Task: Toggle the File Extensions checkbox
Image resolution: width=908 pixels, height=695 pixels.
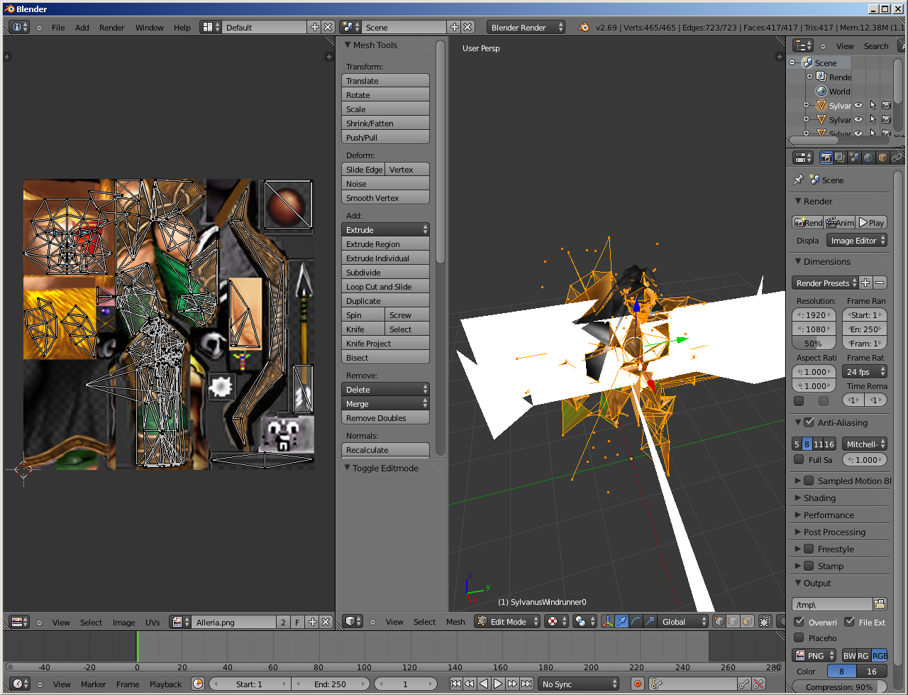Action: tap(849, 622)
